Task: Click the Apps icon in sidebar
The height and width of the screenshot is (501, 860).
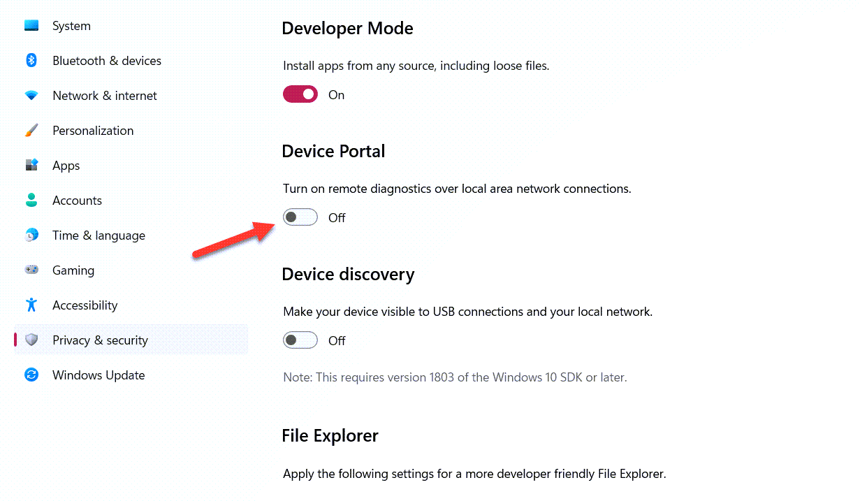Action: pos(31,166)
